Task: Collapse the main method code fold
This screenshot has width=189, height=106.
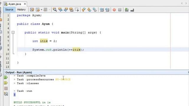Action: tap(13, 32)
